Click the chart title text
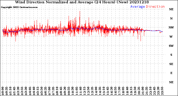The height and width of the screenshot is (96, 178). (x=82, y=2)
